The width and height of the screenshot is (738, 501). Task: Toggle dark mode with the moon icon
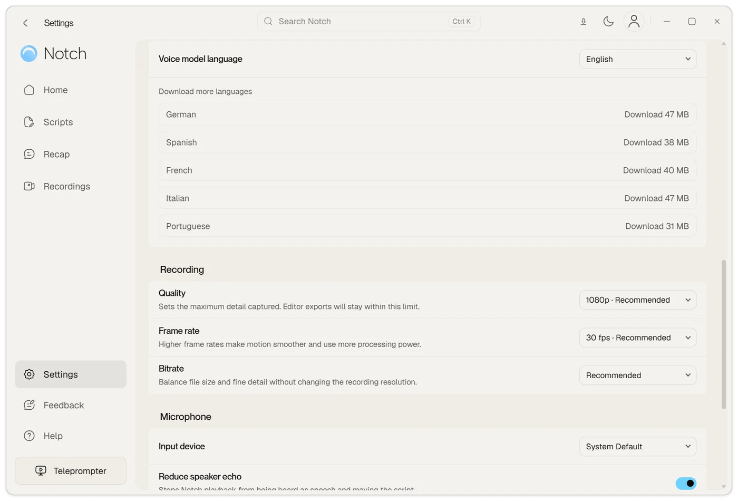point(608,22)
